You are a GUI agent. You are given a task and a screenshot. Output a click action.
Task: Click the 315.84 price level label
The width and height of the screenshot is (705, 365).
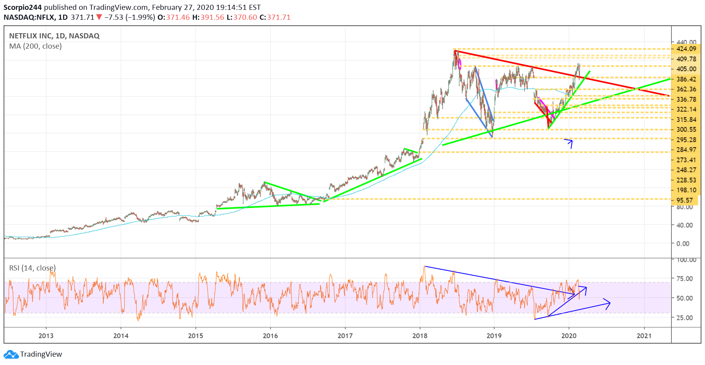point(686,120)
